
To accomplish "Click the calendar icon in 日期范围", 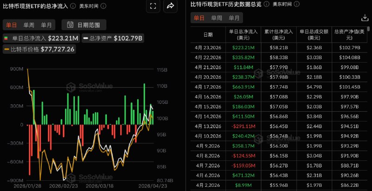I will click(x=70, y=25).
